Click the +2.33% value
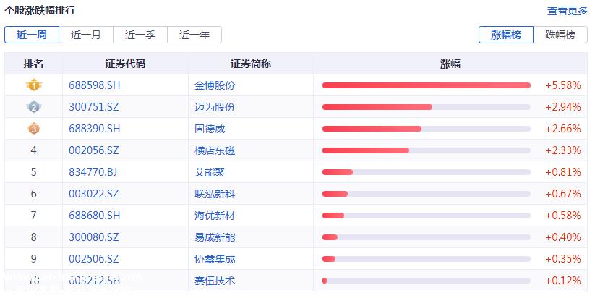The width and height of the screenshot is (595, 298). point(563,150)
